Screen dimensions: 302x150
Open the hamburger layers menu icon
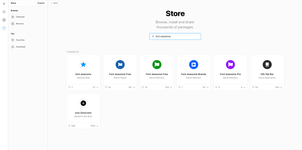coord(4,12)
